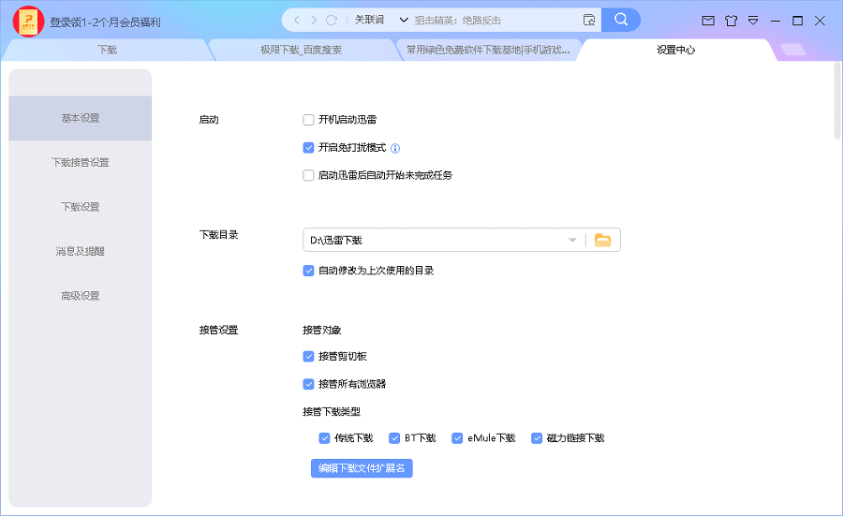Image resolution: width=843 pixels, height=516 pixels.
Task: Go back with the browser back arrow
Action: (297, 21)
